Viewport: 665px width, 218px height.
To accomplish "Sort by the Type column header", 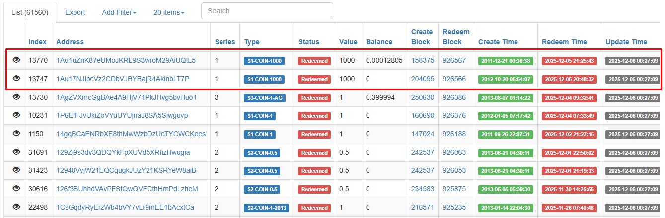I will [251, 42].
